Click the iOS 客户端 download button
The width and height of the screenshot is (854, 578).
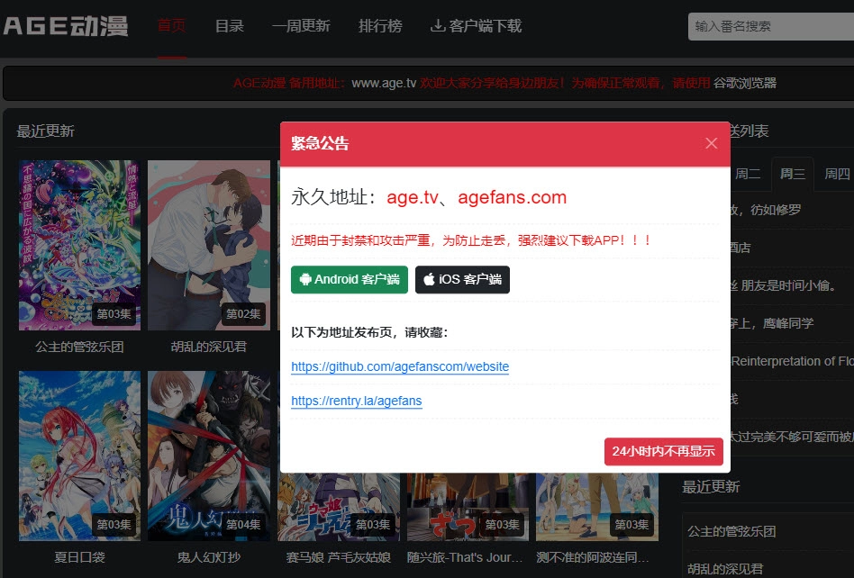click(462, 280)
